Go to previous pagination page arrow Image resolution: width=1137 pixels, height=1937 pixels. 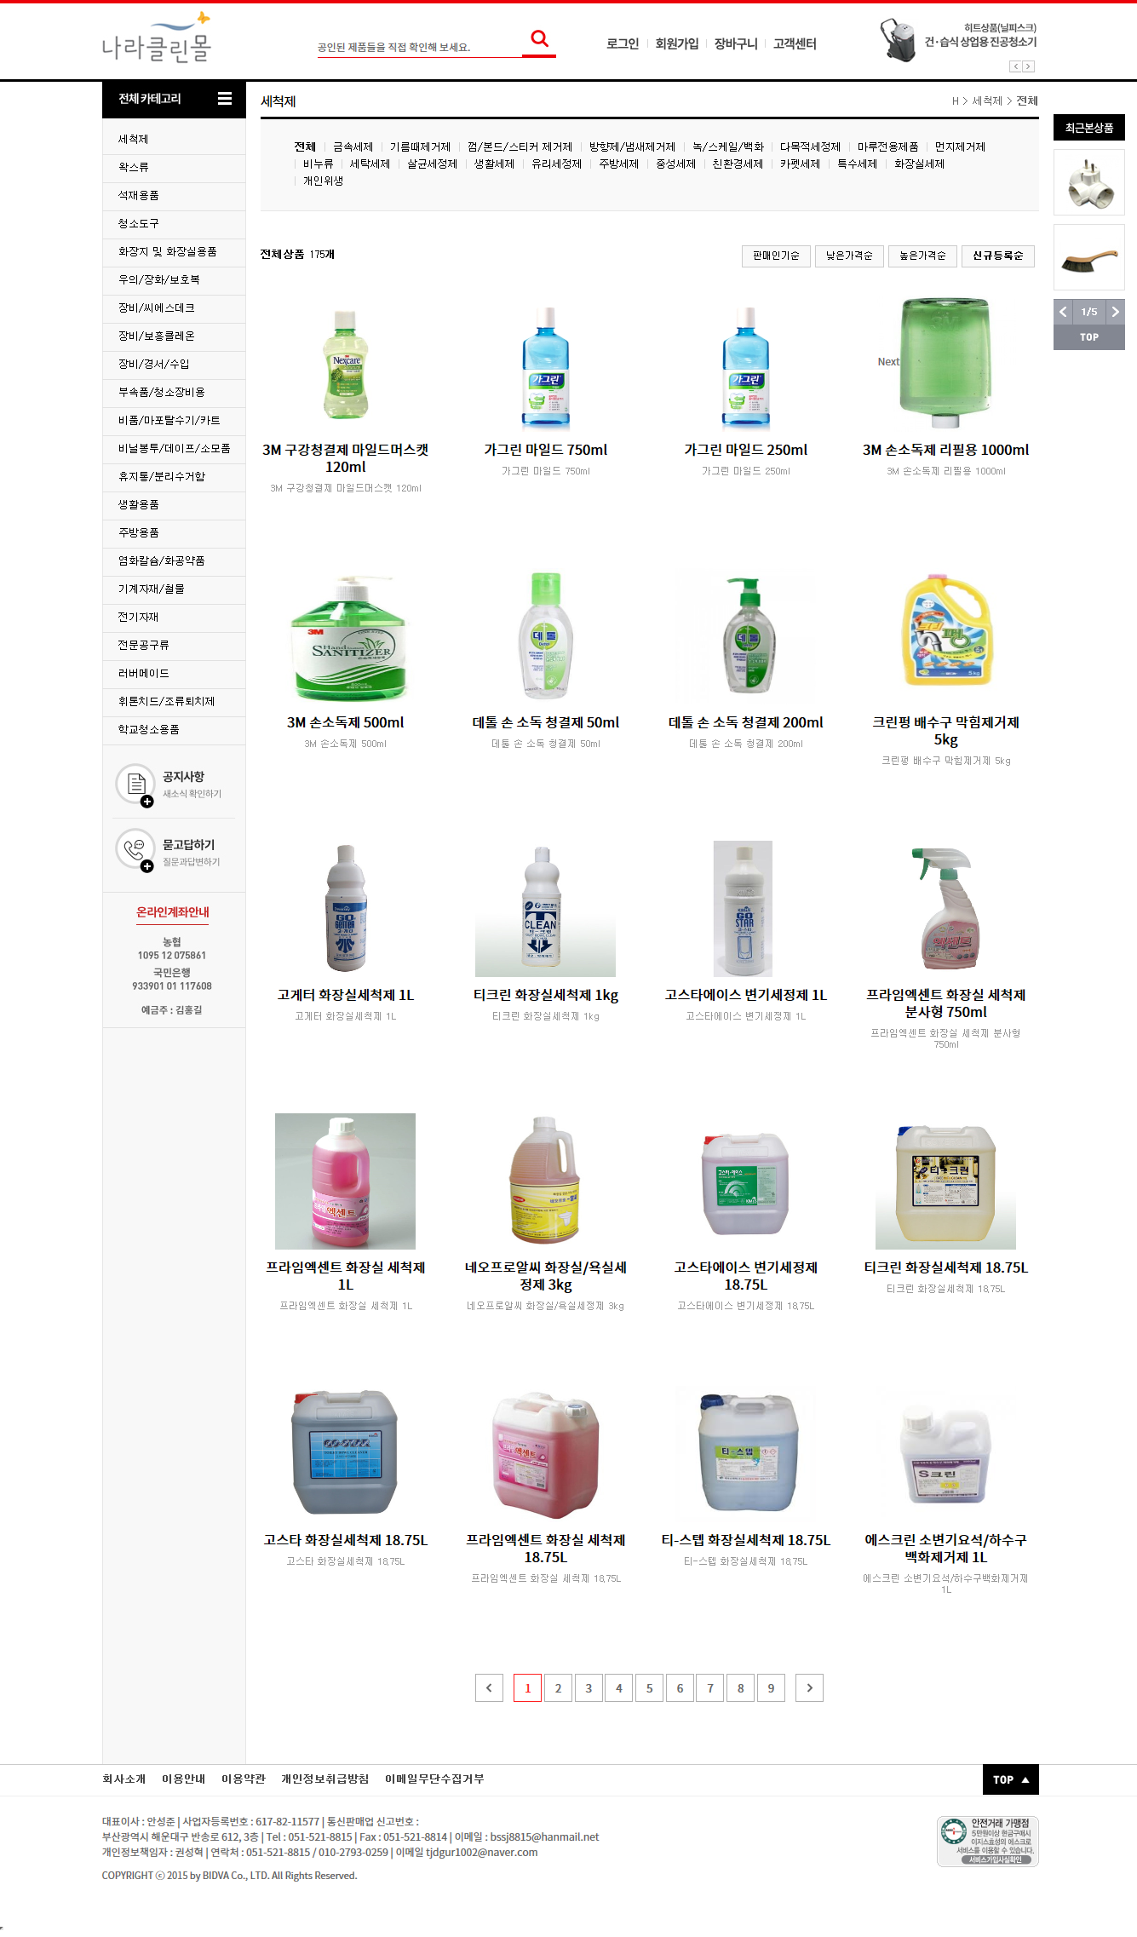click(489, 1687)
